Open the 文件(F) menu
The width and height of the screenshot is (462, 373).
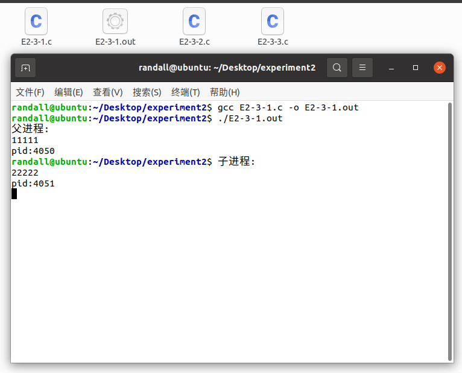tap(30, 92)
